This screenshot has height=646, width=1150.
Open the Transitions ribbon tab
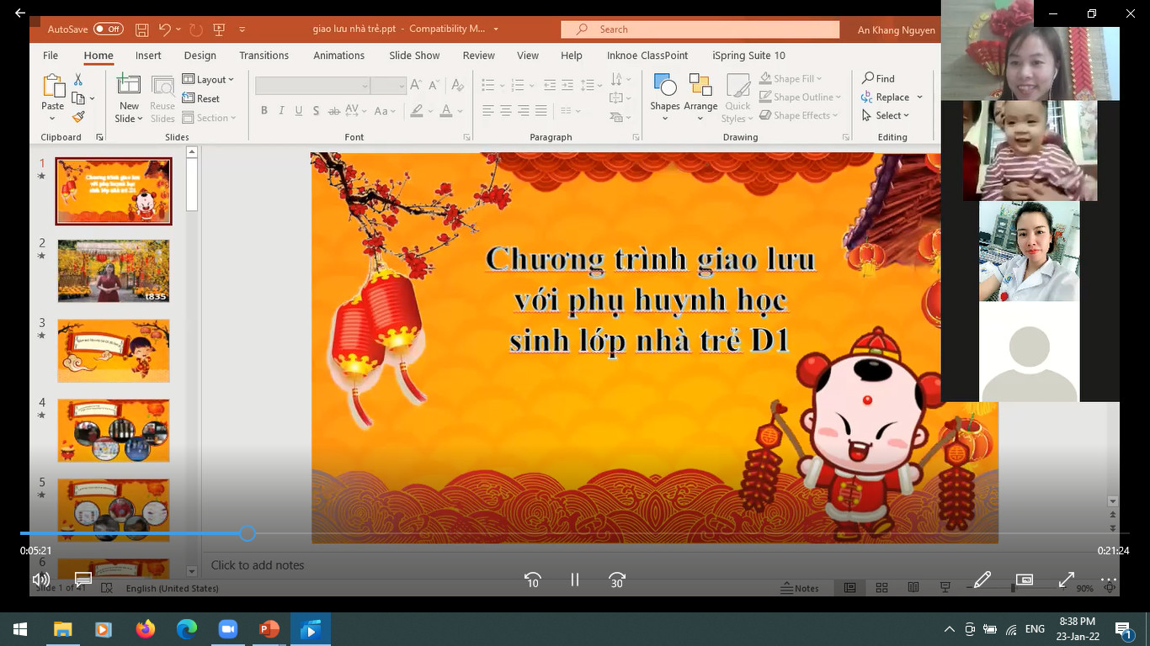(x=264, y=56)
